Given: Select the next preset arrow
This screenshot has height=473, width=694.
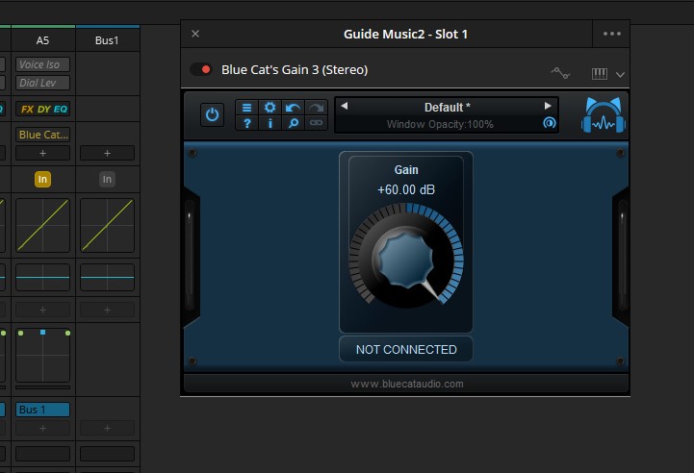Looking at the screenshot, I should 548,106.
